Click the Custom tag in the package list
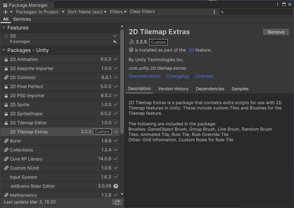 [102, 132]
